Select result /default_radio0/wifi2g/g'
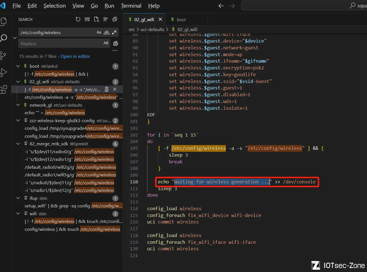The height and width of the screenshot is (272, 367). click(67, 167)
